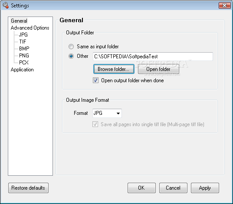Select the JPG advanced options item

pos(23,34)
